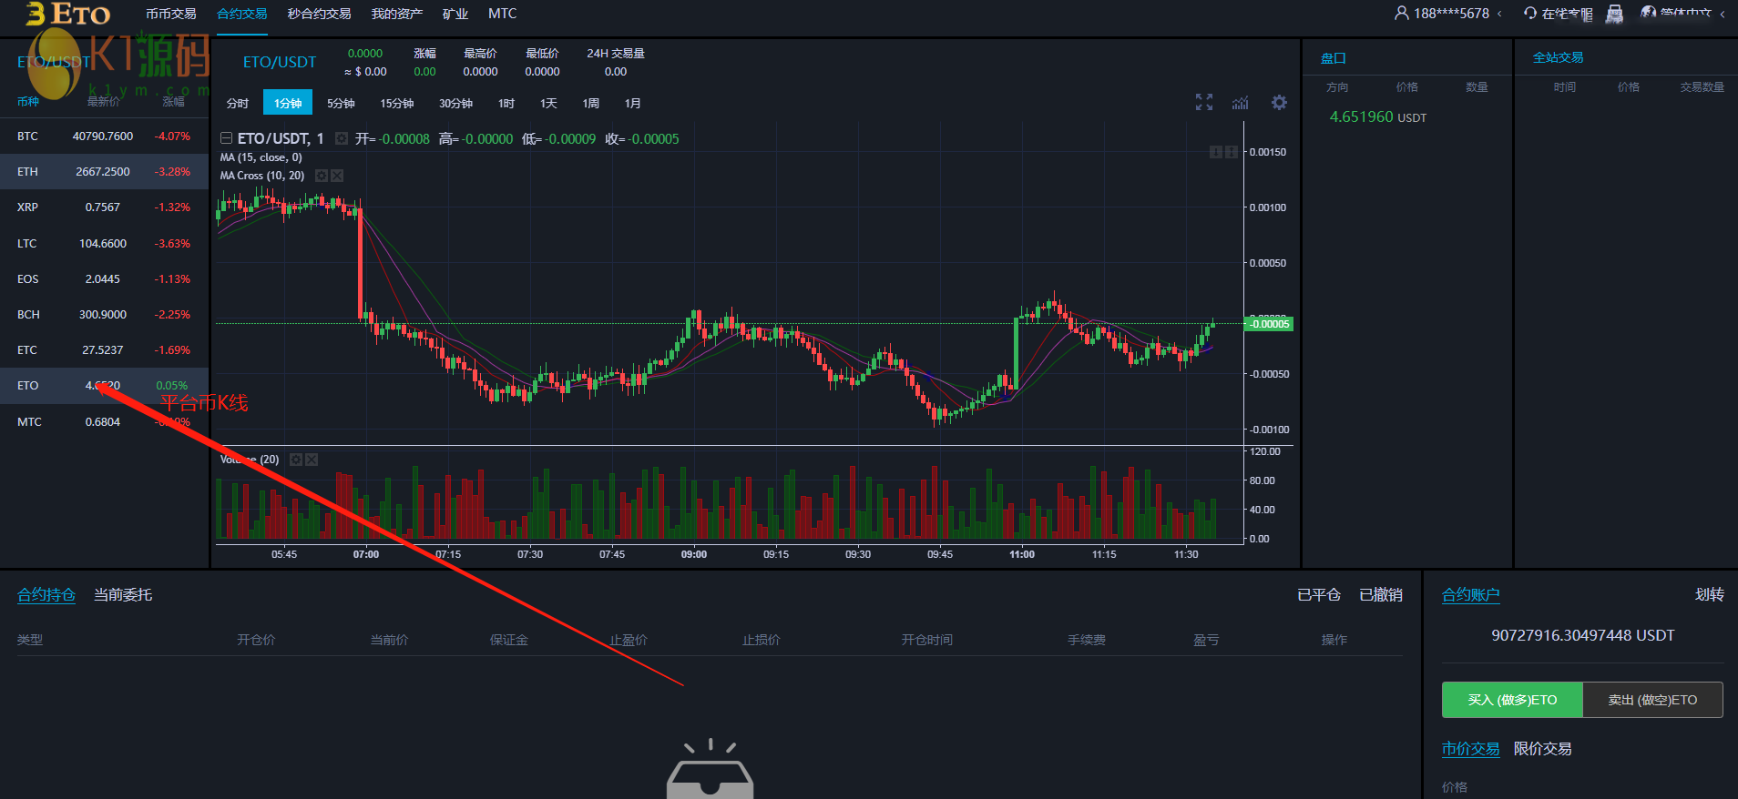Viewport: 1738px width, 799px height.
Task: Switch to 市价交易 market order tab
Action: 1471,749
